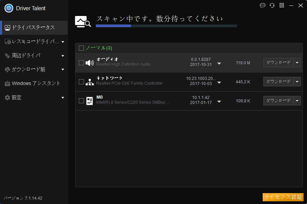Click the スキャン中です scanning status text
This screenshot has height=204, width=307.
click(160, 19)
